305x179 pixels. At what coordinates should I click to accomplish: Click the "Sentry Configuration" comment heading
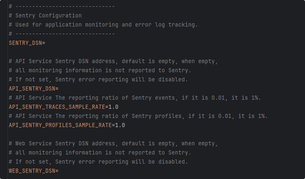click(48, 15)
